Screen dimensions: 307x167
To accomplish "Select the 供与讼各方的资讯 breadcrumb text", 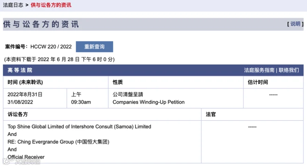I will tap(51, 5).
